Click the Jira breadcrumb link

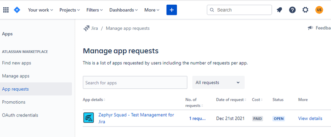(94, 28)
